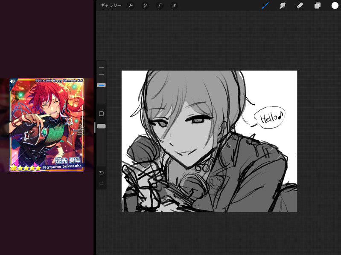The width and height of the screenshot is (341, 255).
Task: Open the Actions wrench menu
Action: [131, 6]
